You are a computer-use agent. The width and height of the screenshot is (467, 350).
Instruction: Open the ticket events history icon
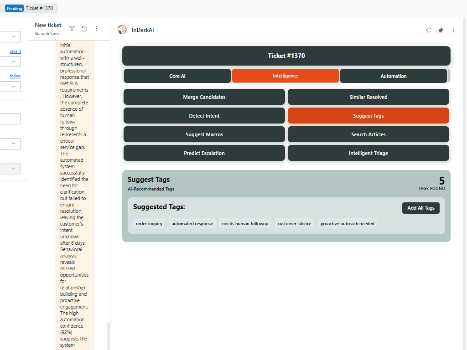pyautogui.click(x=84, y=29)
